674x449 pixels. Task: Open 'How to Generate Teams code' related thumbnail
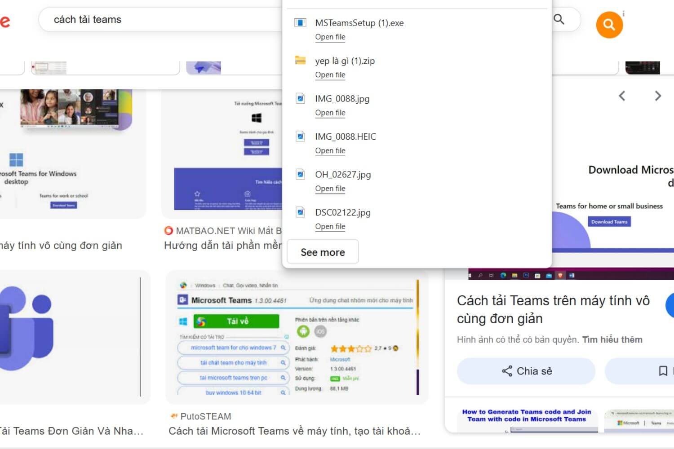point(527,420)
